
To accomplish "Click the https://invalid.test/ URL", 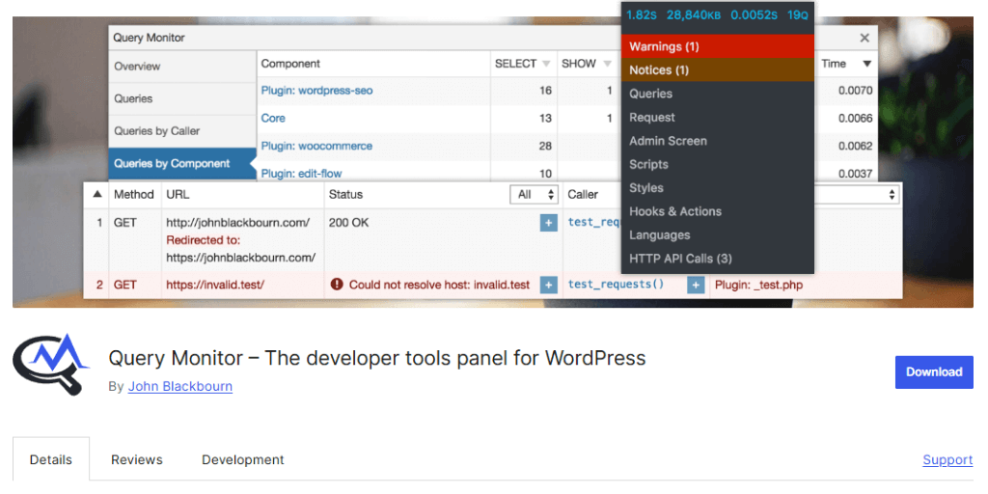I will pyautogui.click(x=215, y=285).
